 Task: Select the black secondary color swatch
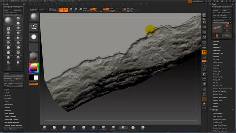[x=31, y=78]
